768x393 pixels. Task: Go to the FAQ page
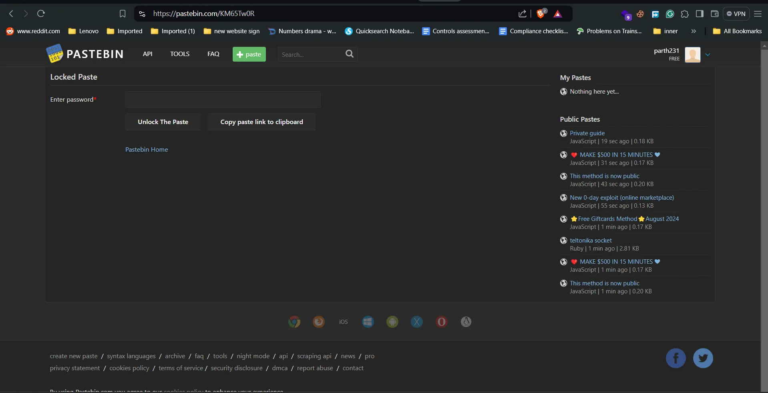[x=213, y=54]
